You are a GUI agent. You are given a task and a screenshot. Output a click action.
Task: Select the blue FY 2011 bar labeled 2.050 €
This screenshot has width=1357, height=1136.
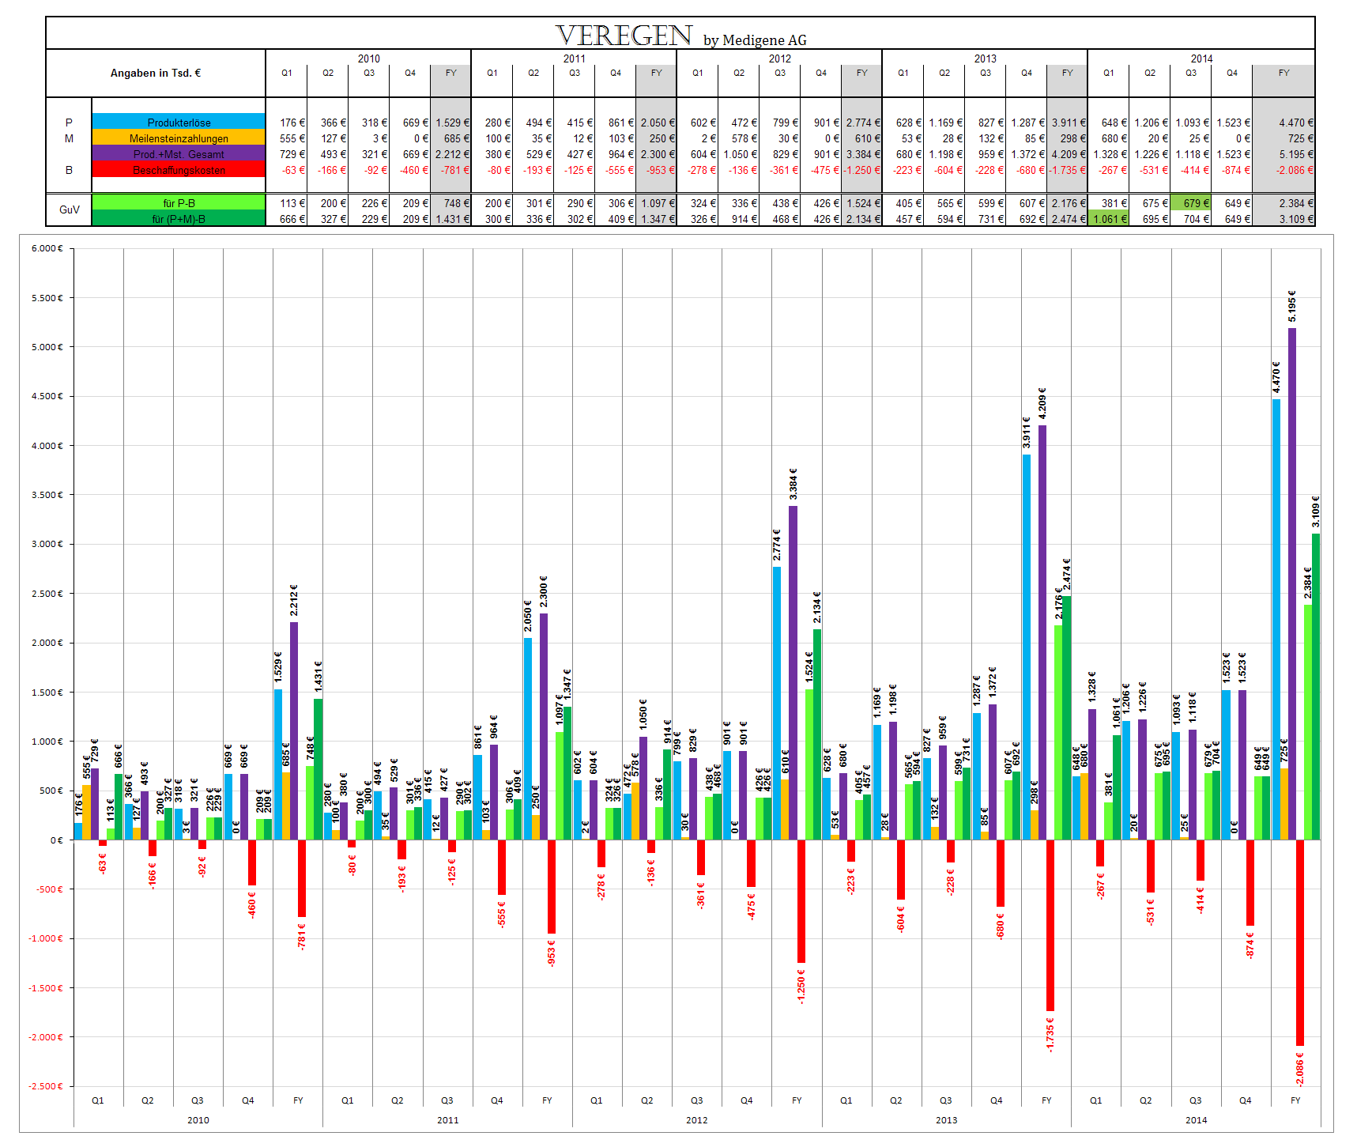click(x=528, y=738)
